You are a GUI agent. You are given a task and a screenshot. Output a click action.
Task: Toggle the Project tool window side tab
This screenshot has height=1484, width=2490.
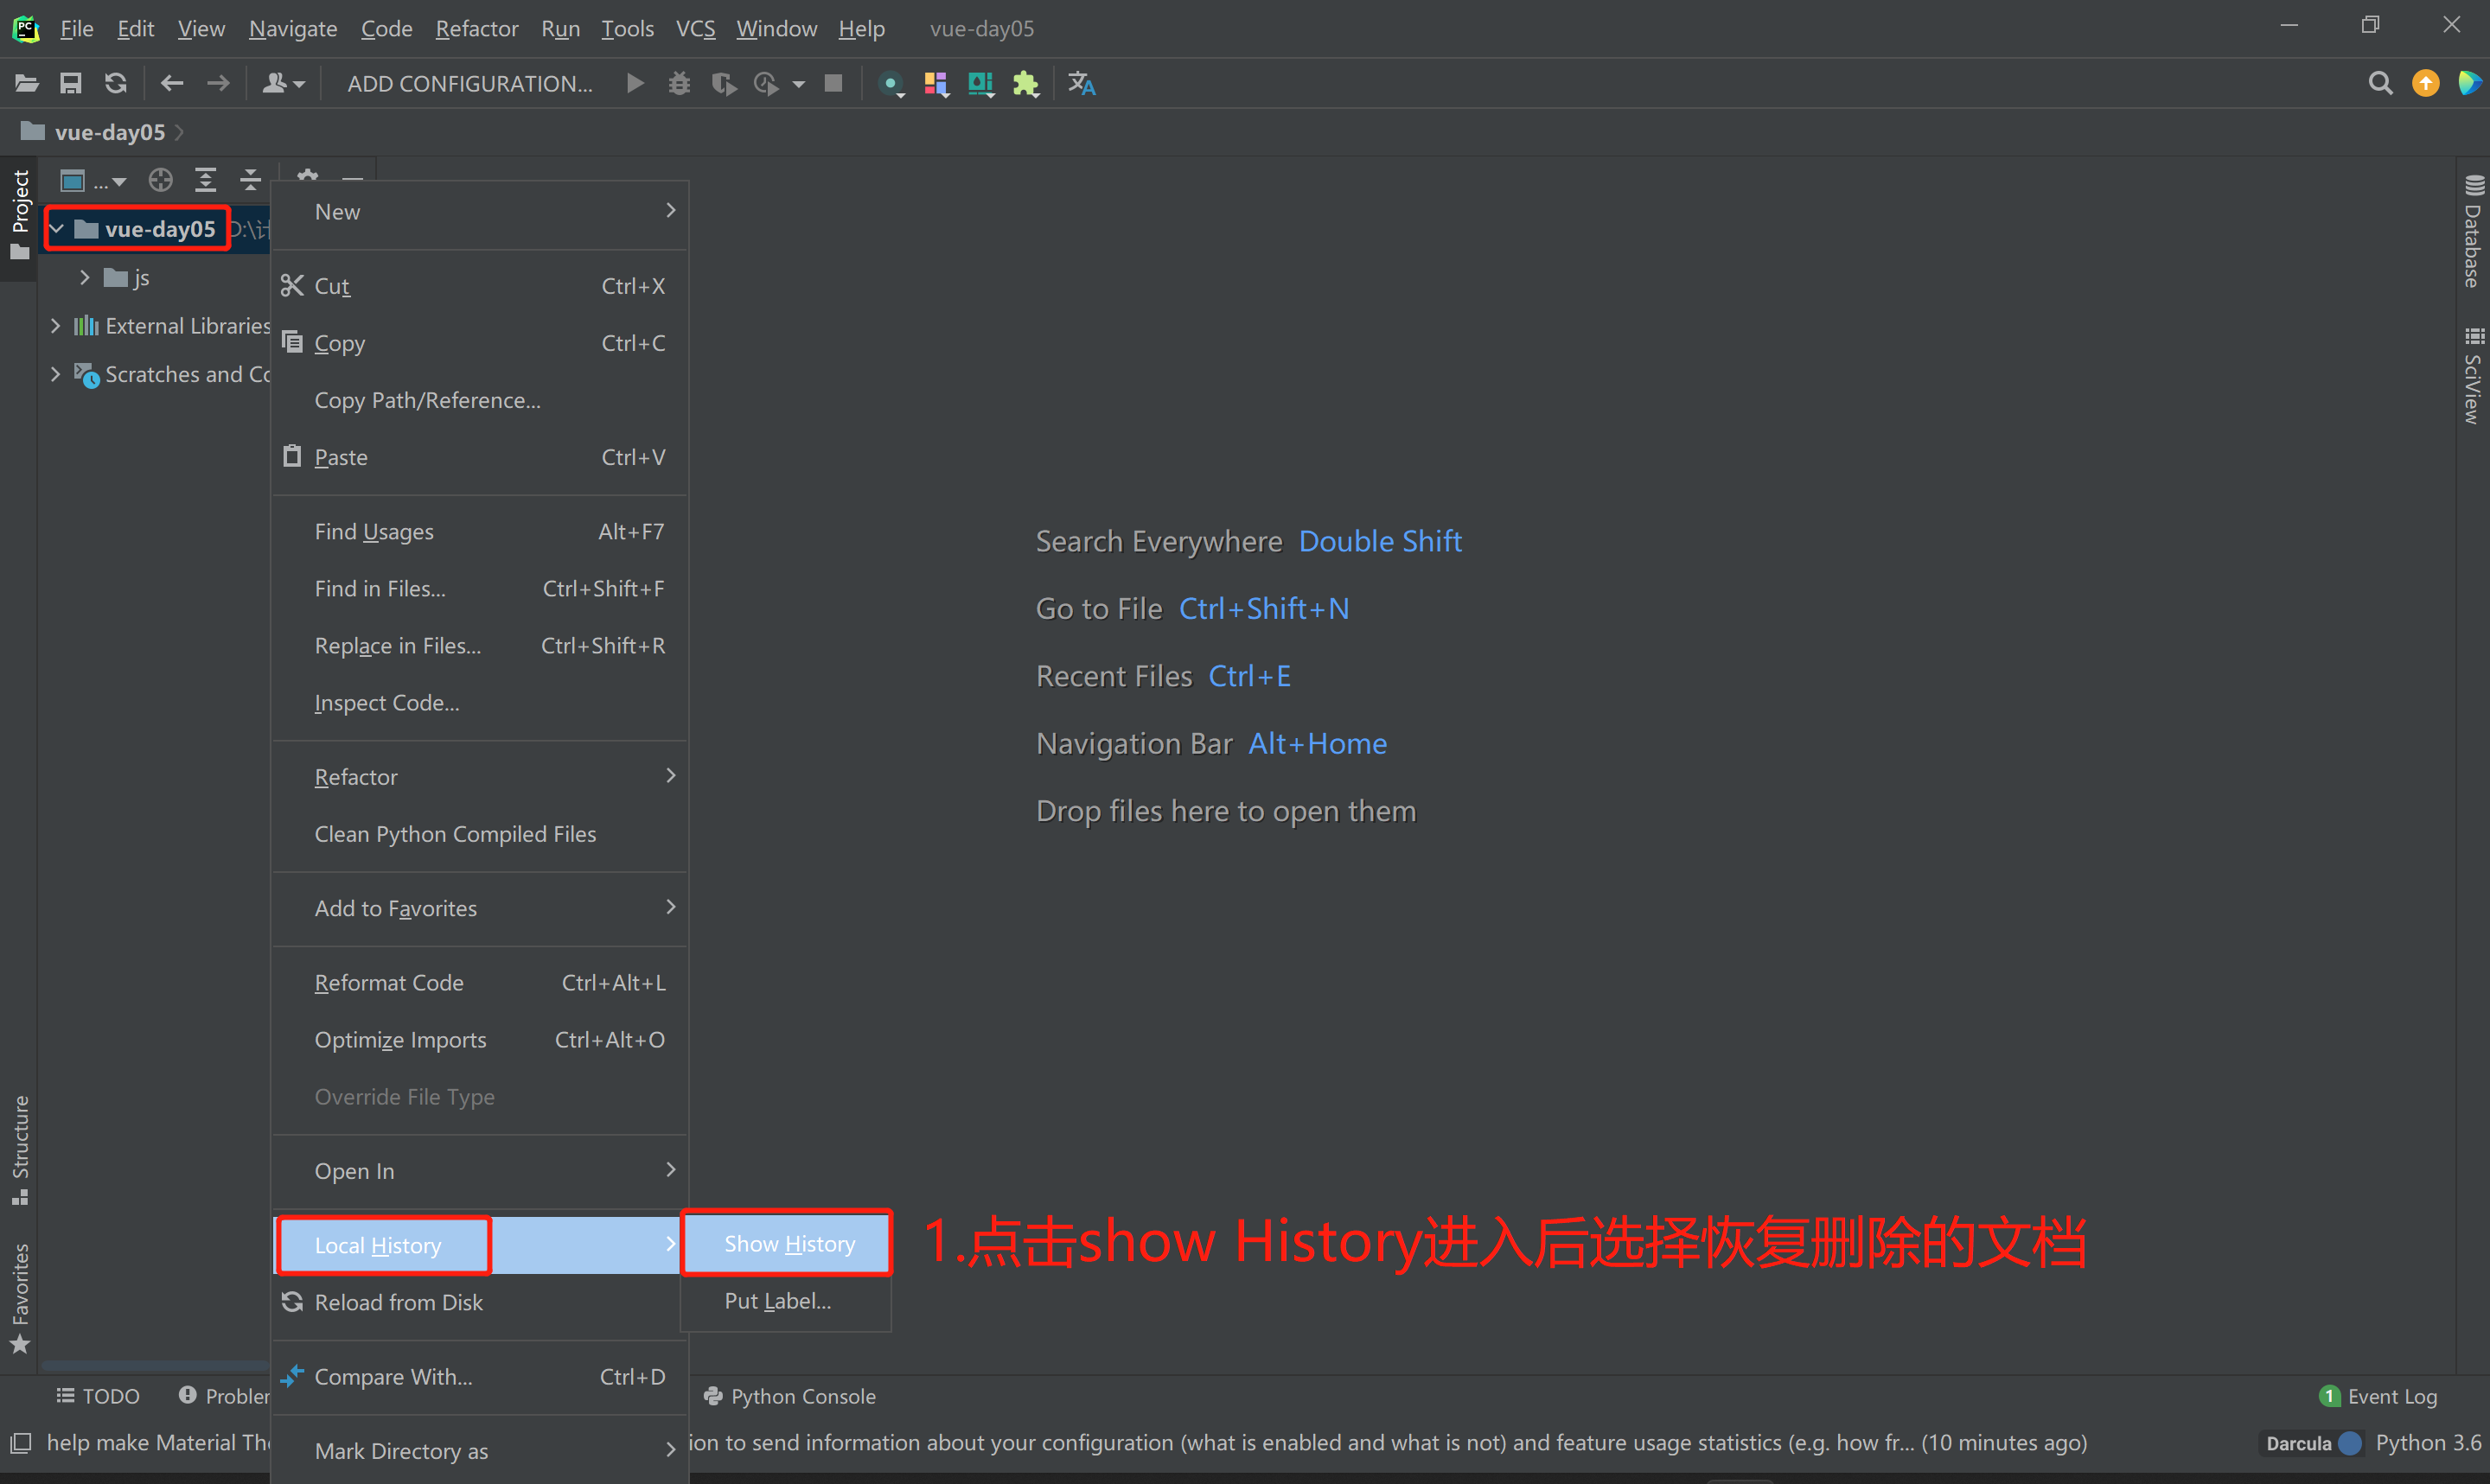click(x=19, y=212)
